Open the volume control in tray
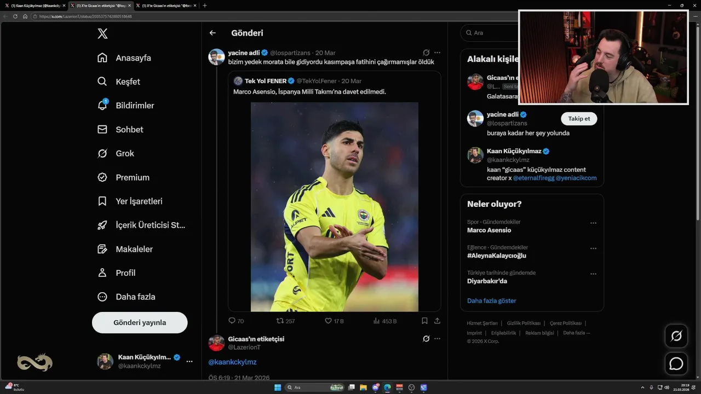The height and width of the screenshot is (394, 701). tap(666, 387)
